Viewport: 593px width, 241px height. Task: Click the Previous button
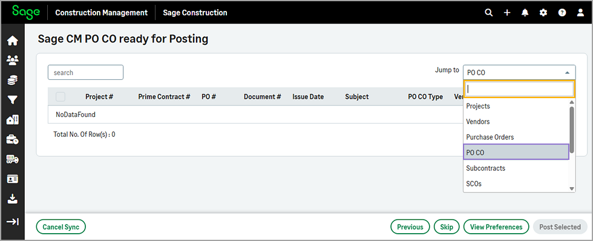tap(410, 227)
